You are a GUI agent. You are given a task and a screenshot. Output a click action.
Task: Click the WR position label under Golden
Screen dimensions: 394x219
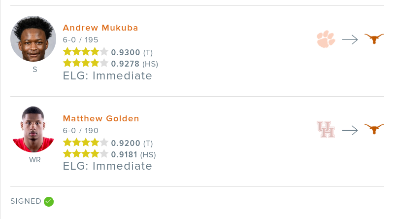coord(34,160)
